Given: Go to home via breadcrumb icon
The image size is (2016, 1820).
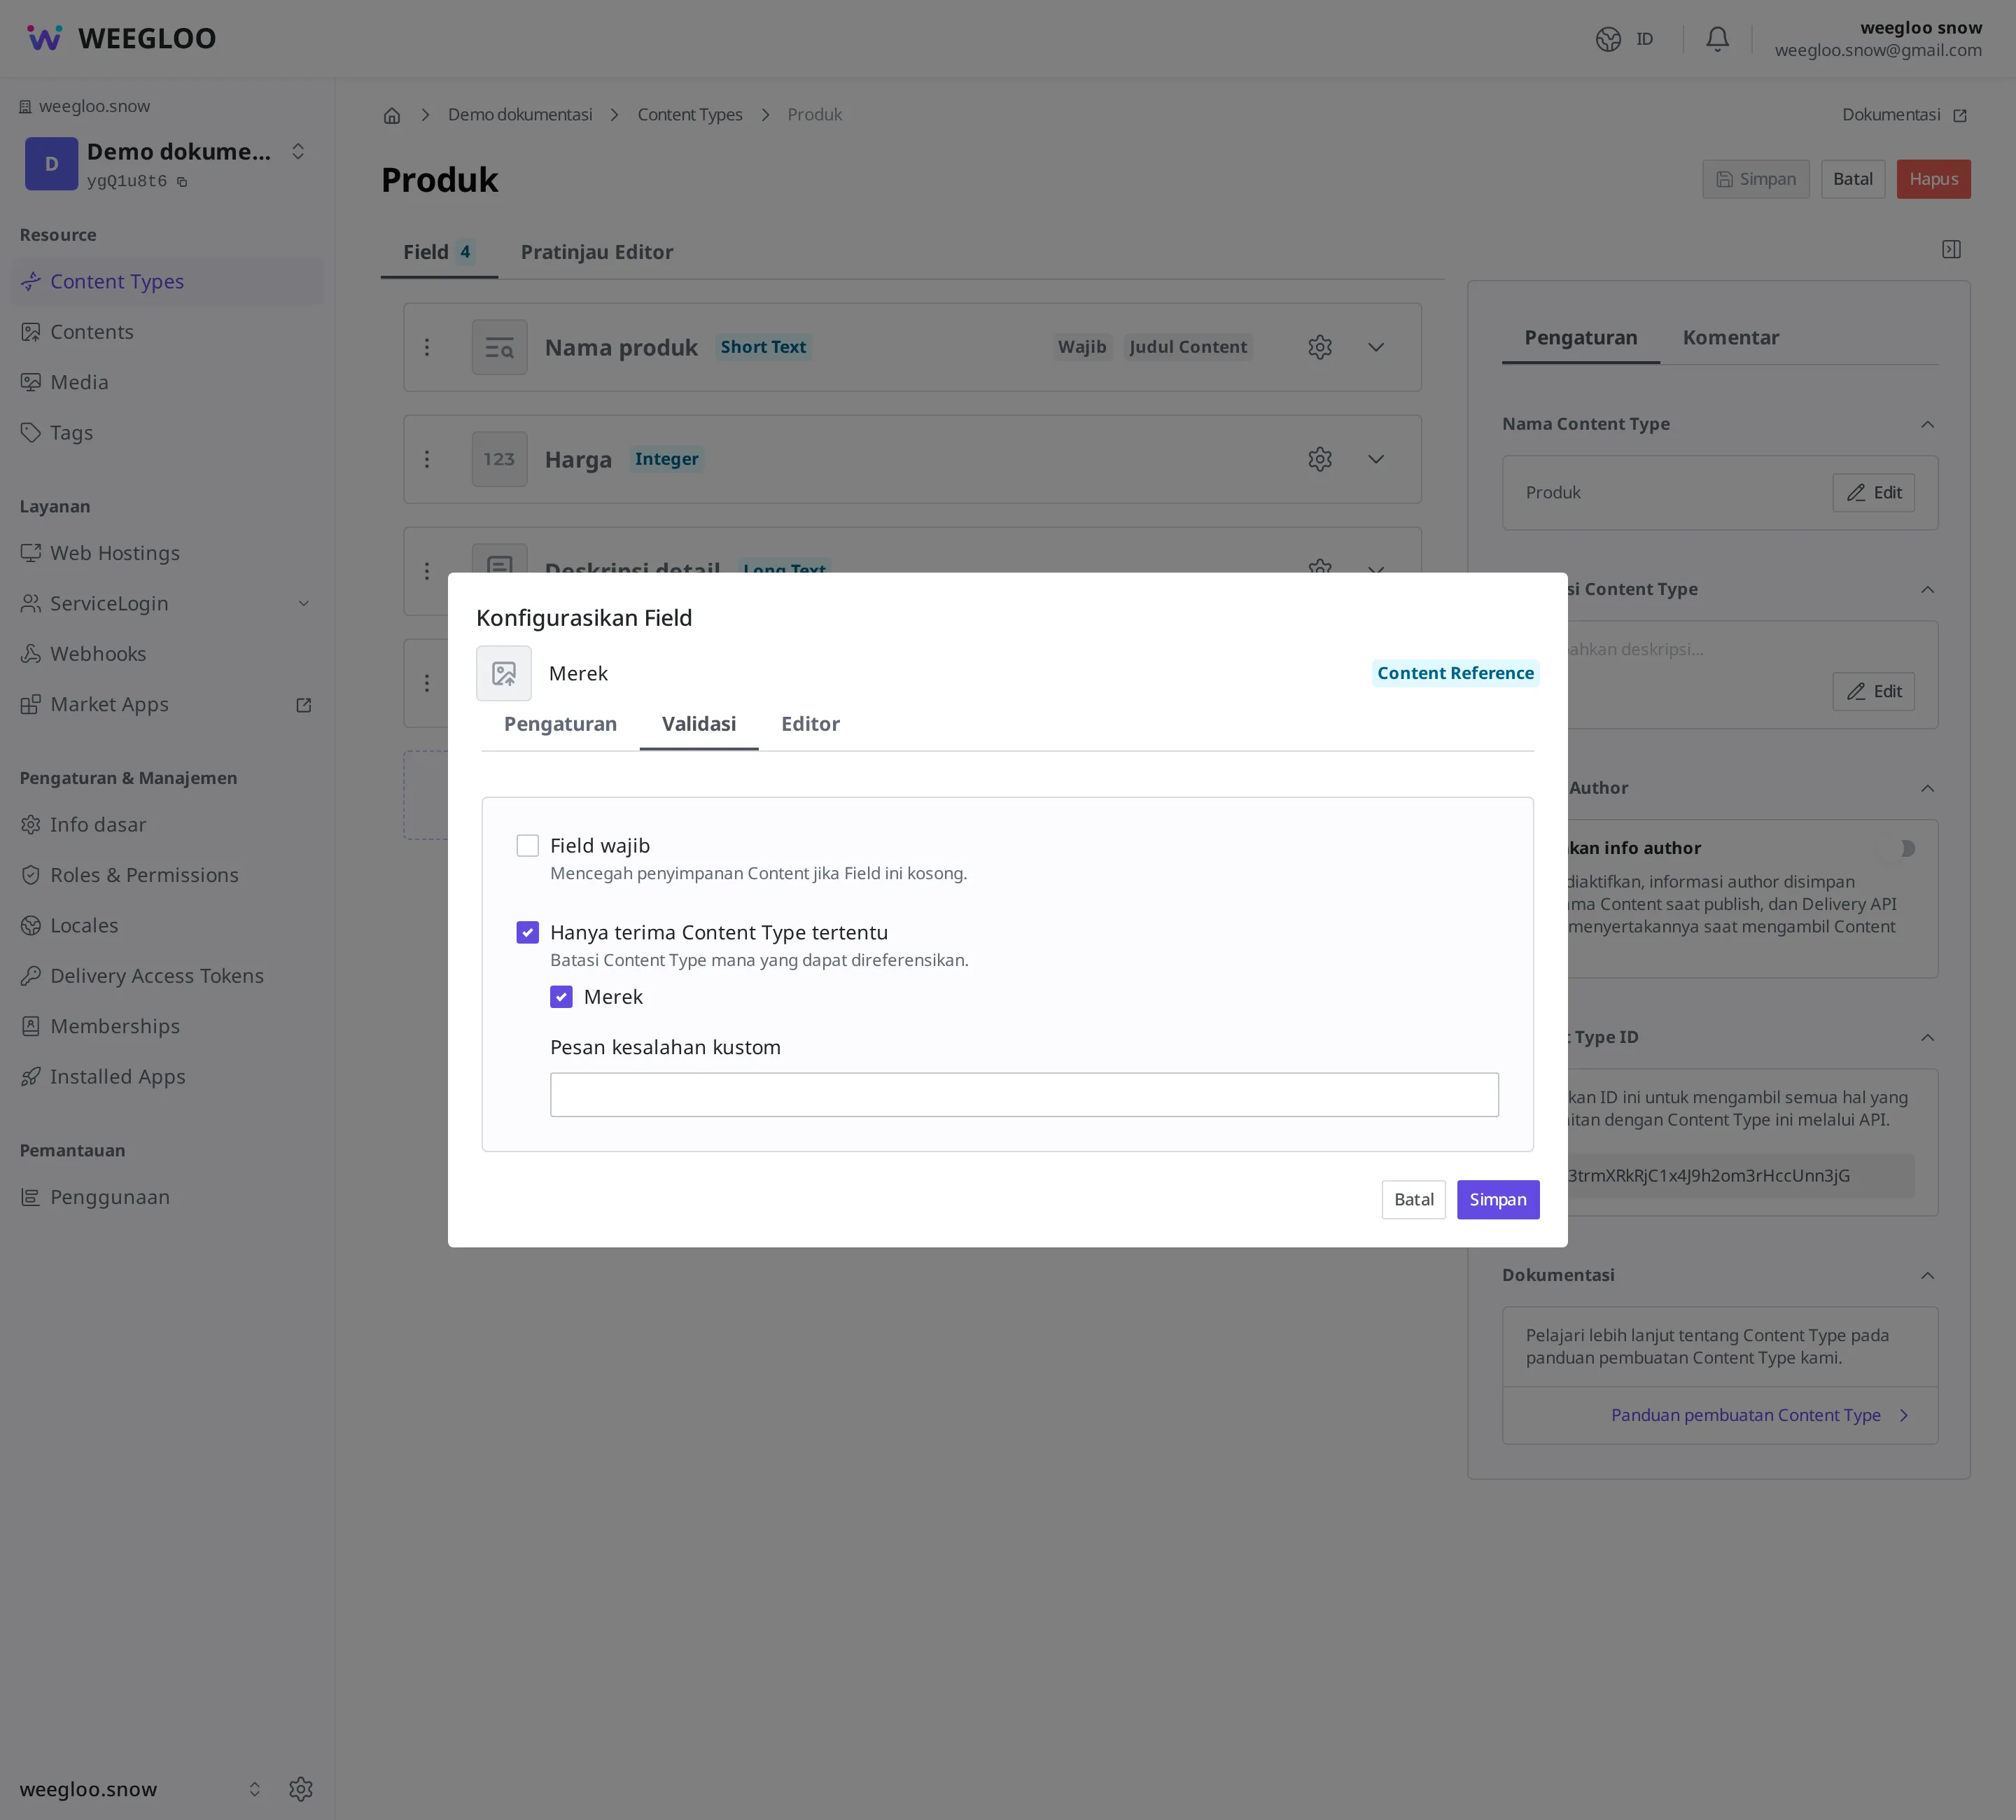Looking at the screenshot, I should tap(392, 115).
